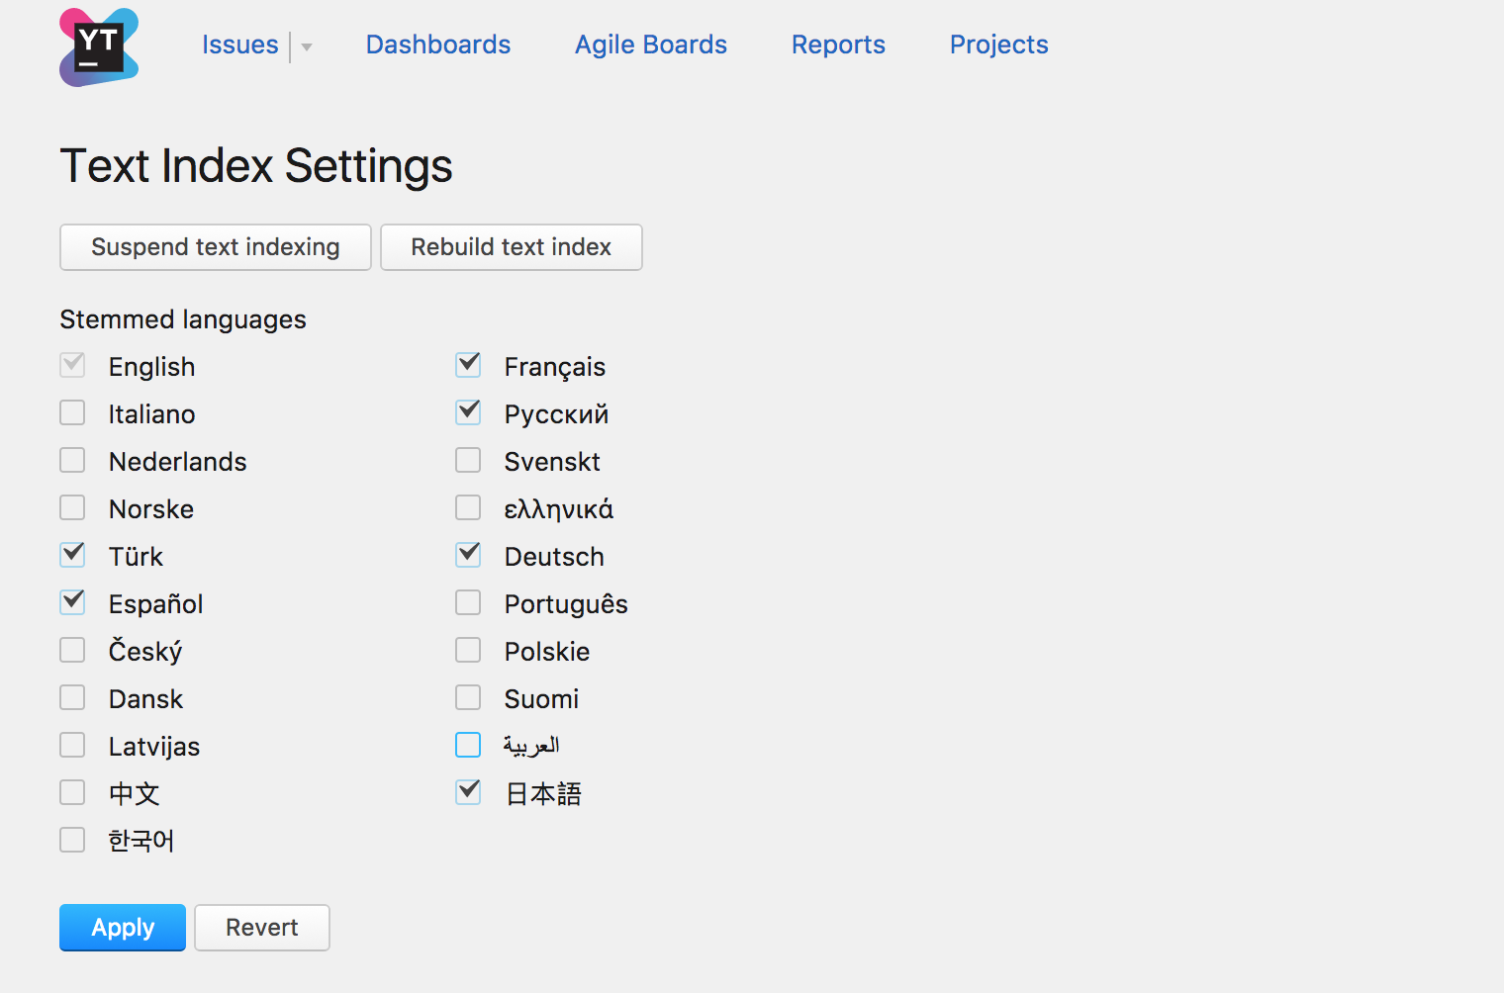Viewport: 1504px width, 993px height.
Task: Click the Text Index Settings heading
Action: pyautogui.click(x=256, y=166)
